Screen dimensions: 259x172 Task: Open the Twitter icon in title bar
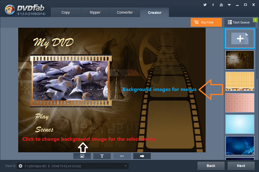[205, 5]
